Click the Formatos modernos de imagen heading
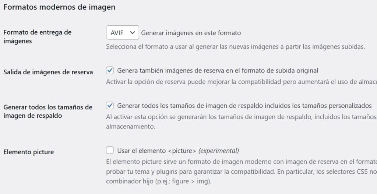Screen dimensions: 377x194 pos(59,7)
